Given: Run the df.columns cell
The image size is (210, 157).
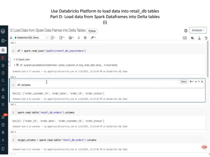Looking at the screenshot, I should pos(190,81).
